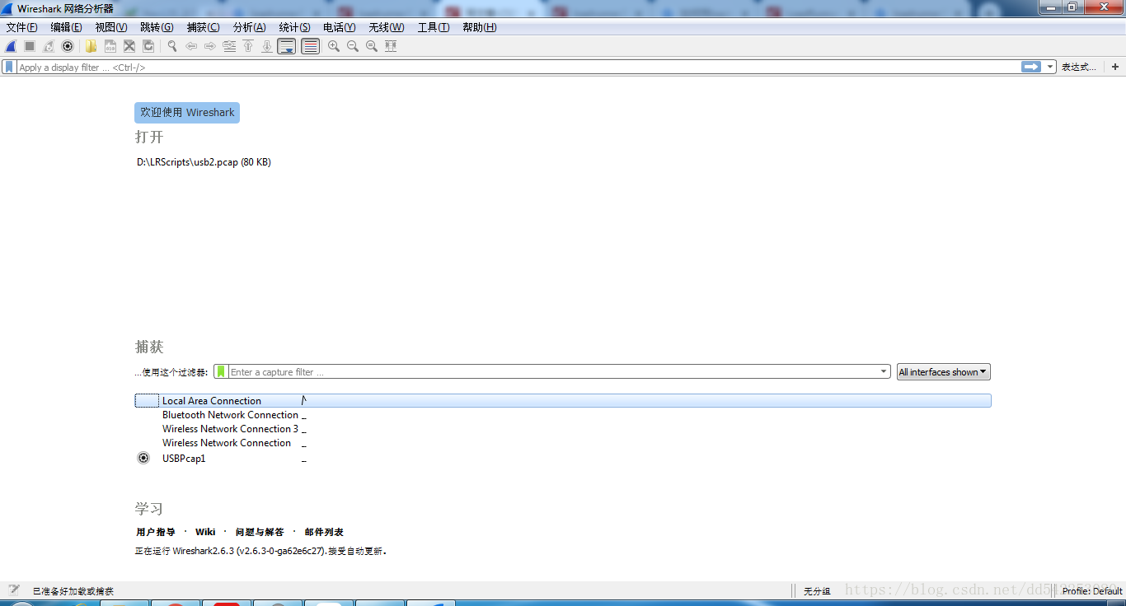The width and height of the screenshot is (1126, 606).
Task: Focus the Apply a display filter field
Action: click(x=518, y=68)
